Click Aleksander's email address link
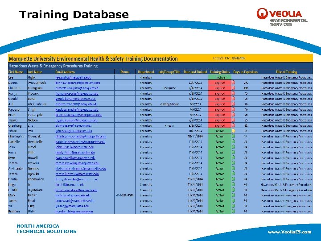The height and width of the screenshot is (241, 321). point(81,168)
